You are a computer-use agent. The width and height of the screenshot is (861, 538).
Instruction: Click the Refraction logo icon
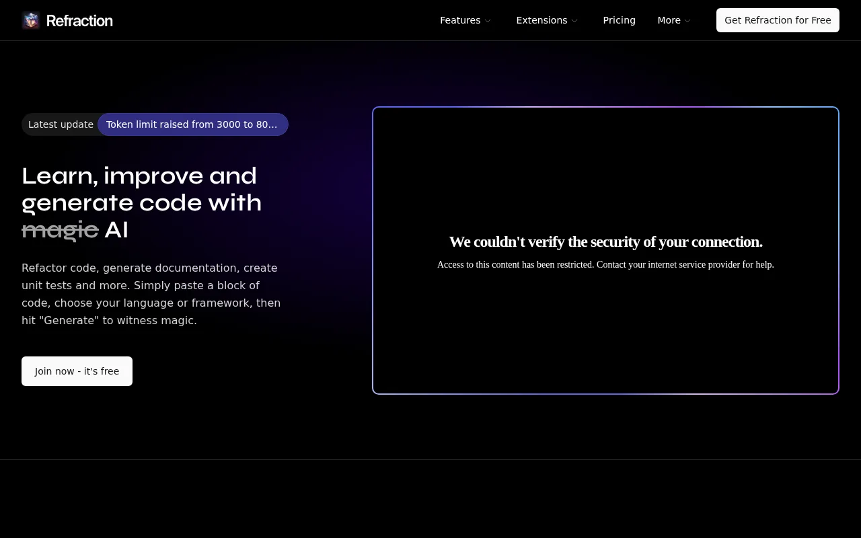point(31,20)
